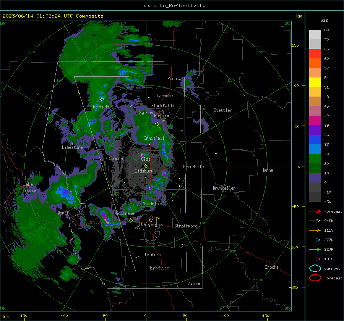
Task: Click the dBZ legend heading
Action: coord(324,20)
